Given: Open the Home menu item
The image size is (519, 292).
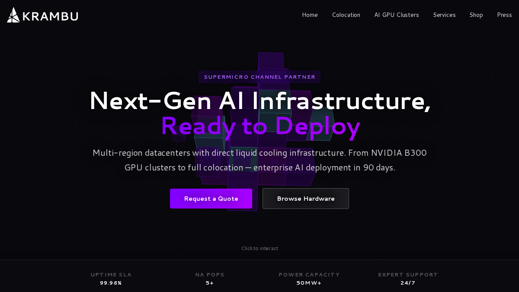Looking at the screenshot, I should coord(310,15).
